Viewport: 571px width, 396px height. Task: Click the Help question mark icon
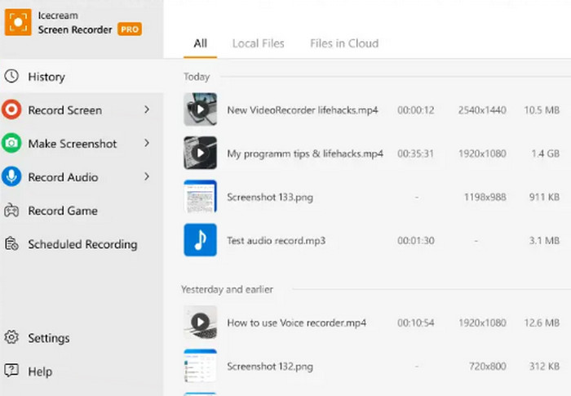pos(11,372)
